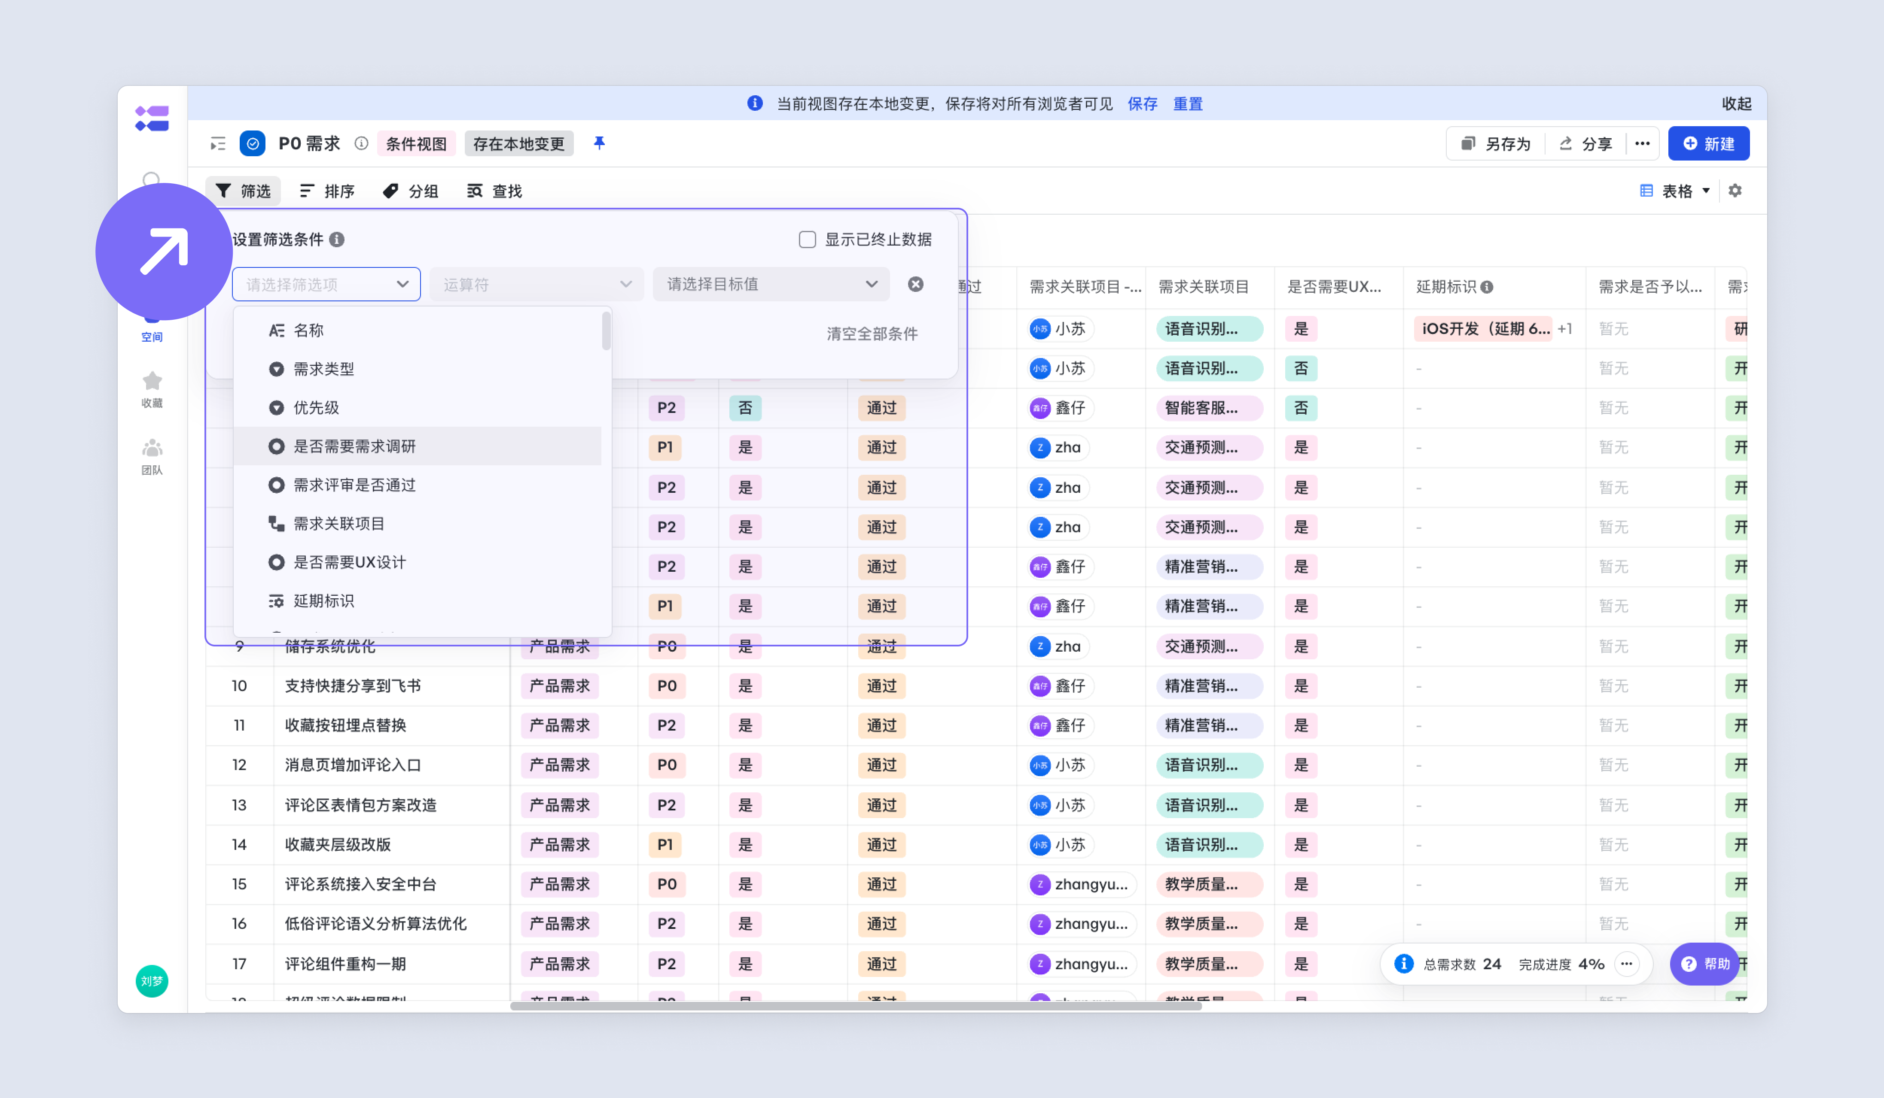Screen dimensions: 1884x1098
Task: Click 清空全部条件 to clear filters
Action: pyautogui.click(x=872, y=334)
